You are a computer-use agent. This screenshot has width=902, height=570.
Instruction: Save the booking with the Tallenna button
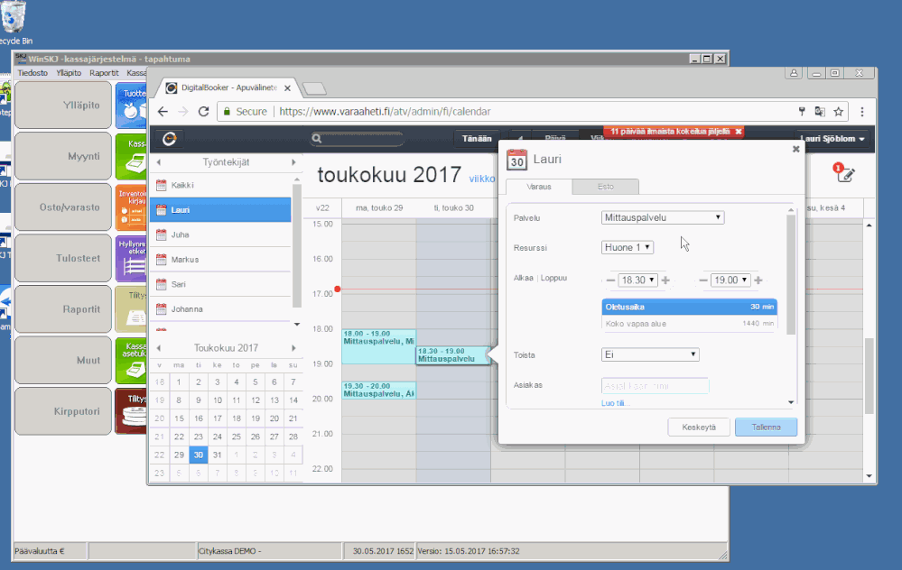766,427
